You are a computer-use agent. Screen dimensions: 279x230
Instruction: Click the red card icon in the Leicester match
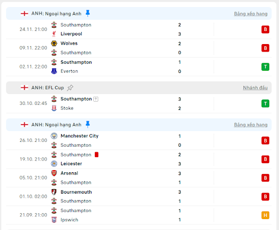point(96,154)
